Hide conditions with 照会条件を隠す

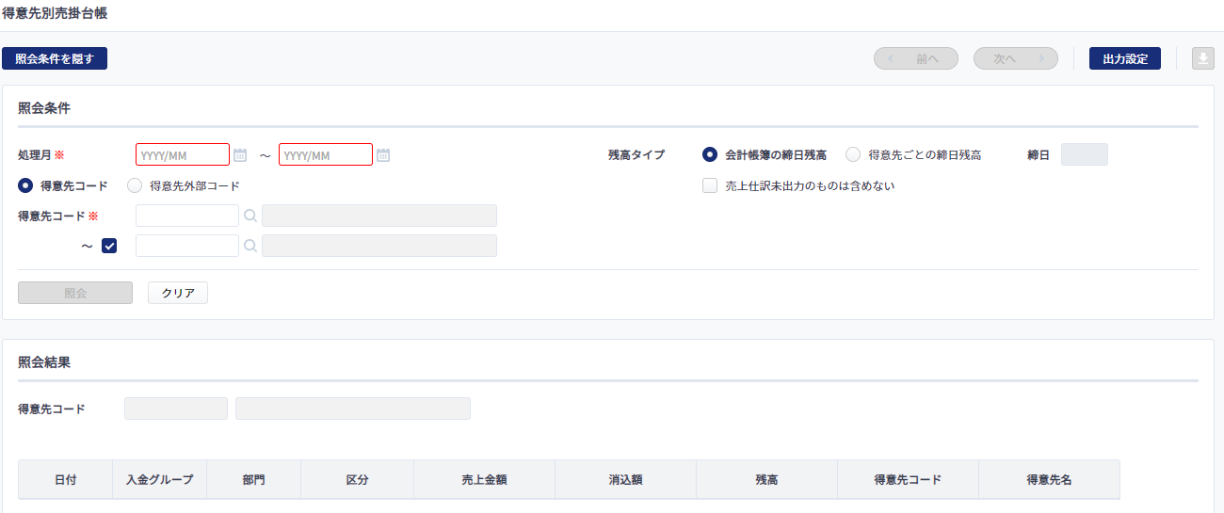[55, 58]
